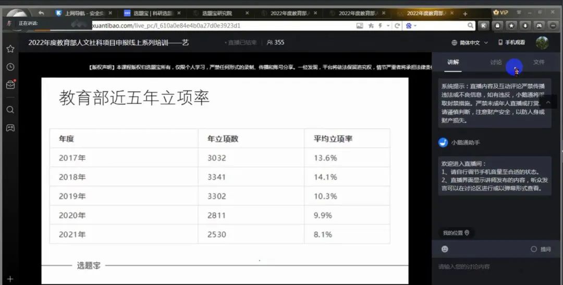Toggle the 提问 radio button
The image size is (563, 285).
click(534, 249)
